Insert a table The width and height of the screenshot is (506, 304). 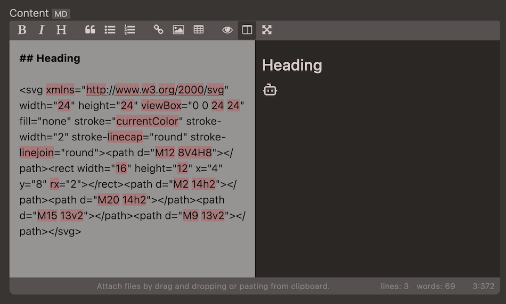pyautogui.click(x=199, y=30)
